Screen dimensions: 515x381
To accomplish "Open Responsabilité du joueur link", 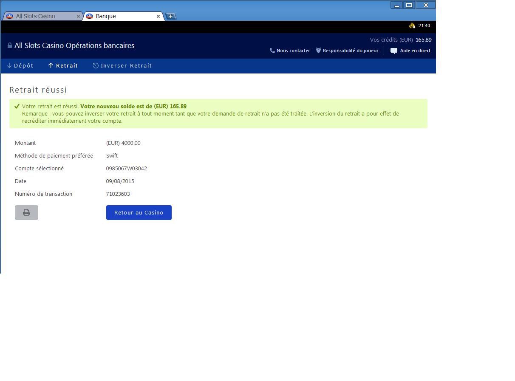I will tap(347, 51).
